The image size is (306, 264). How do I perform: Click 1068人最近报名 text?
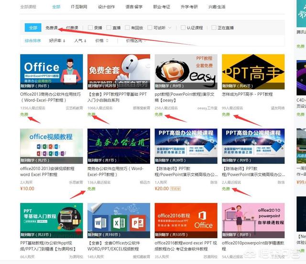tap(100, 108)
